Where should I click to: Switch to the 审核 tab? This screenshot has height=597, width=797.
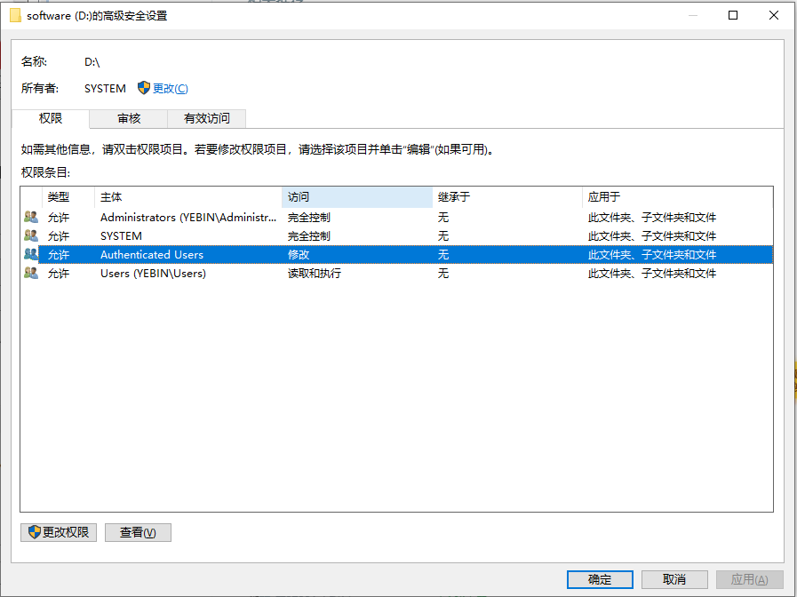[129, 119]
